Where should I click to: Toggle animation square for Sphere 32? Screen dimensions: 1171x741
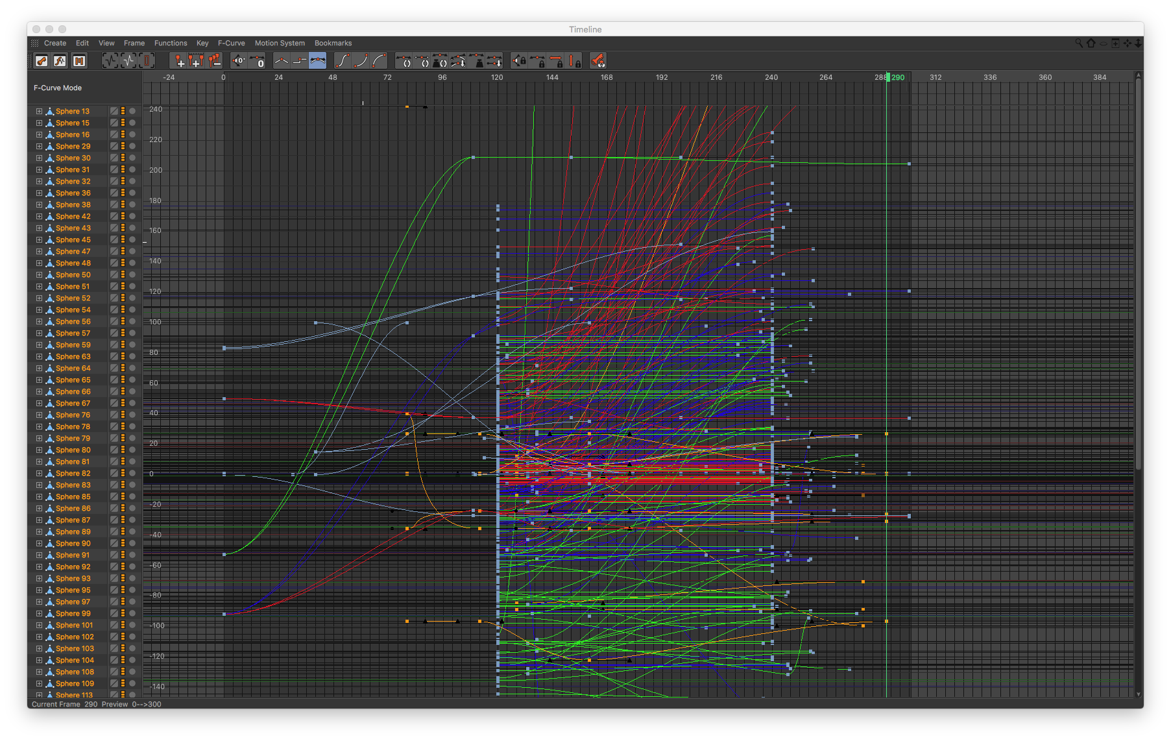coord(114,182)
